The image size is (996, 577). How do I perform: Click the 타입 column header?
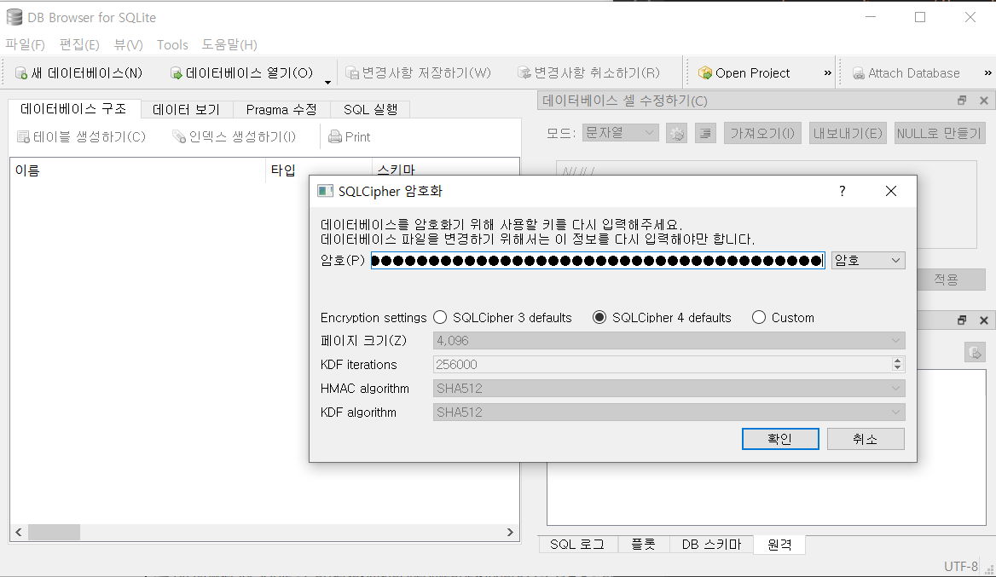[318, 170]
